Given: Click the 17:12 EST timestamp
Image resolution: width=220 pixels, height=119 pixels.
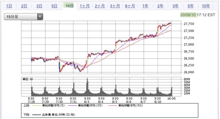Looking at the screenshot, I should point(206,15).
